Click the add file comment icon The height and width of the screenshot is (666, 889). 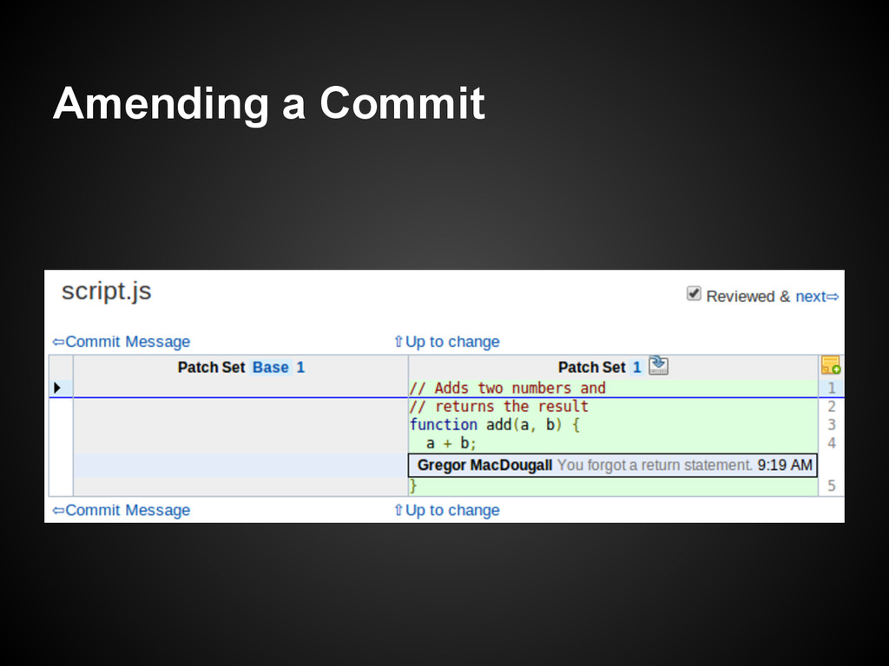pos(830,366)
